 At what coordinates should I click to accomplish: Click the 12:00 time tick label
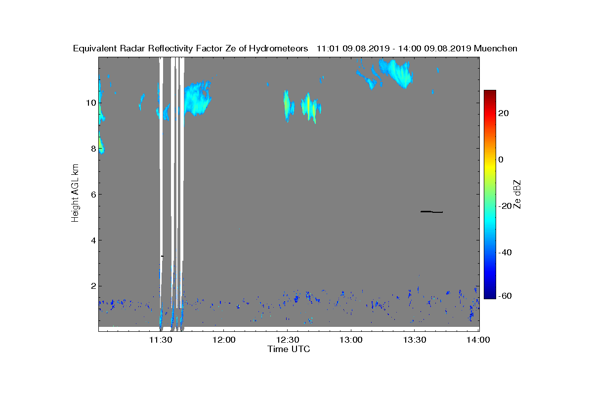point(223,340)
